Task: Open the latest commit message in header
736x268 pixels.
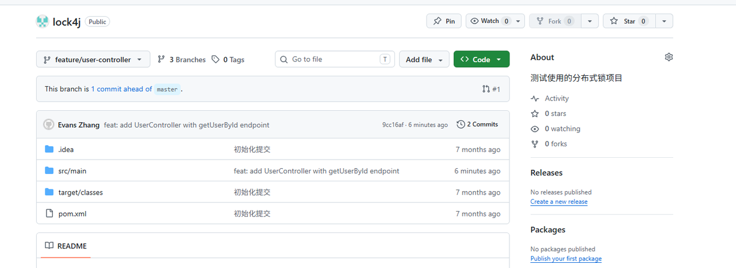Action: [187, 125]
